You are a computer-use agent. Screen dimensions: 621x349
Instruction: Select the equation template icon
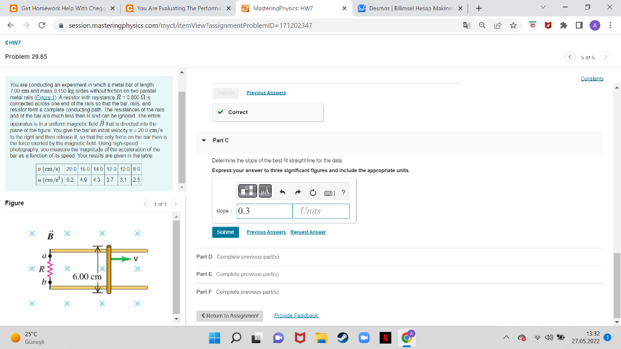point(247,192)
